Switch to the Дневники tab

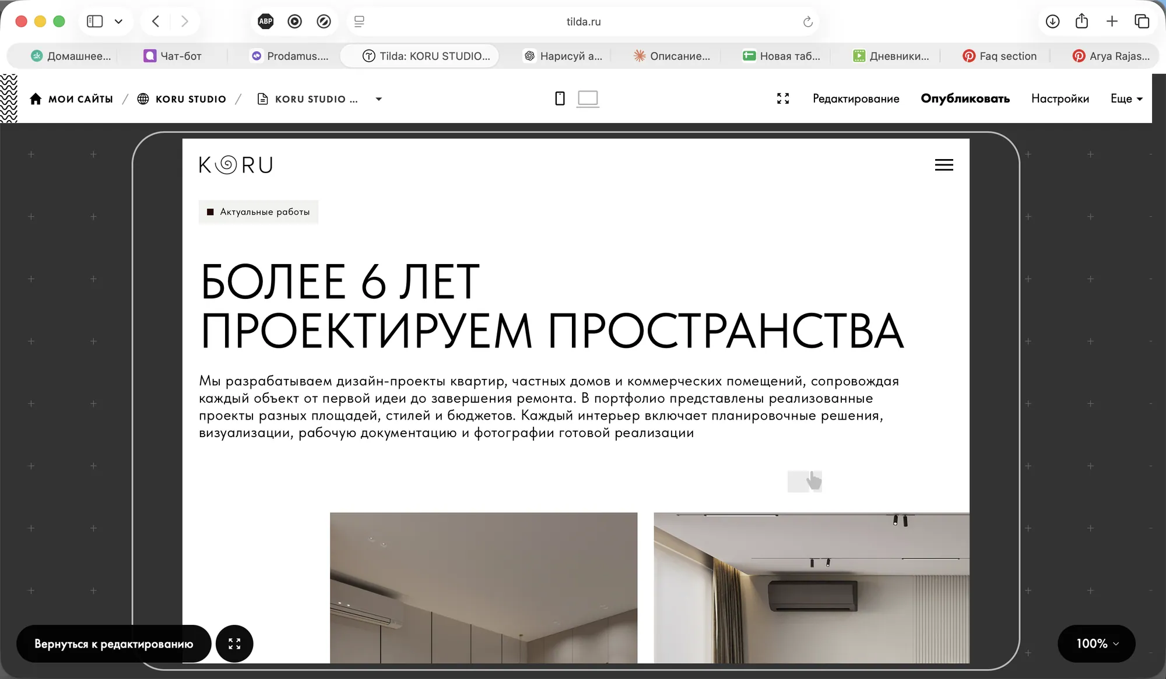pos(891,56)
